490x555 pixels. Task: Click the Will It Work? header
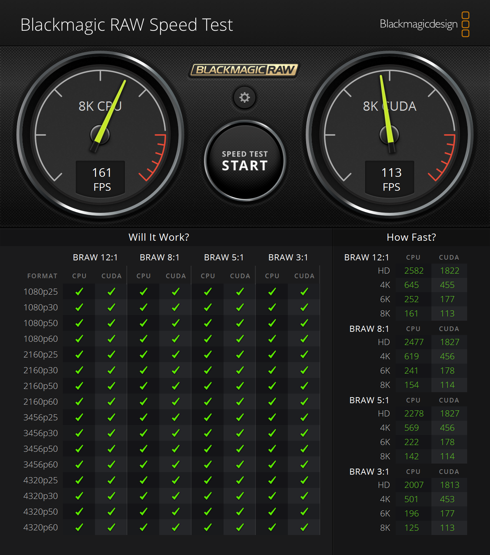[x=159, y=237]
